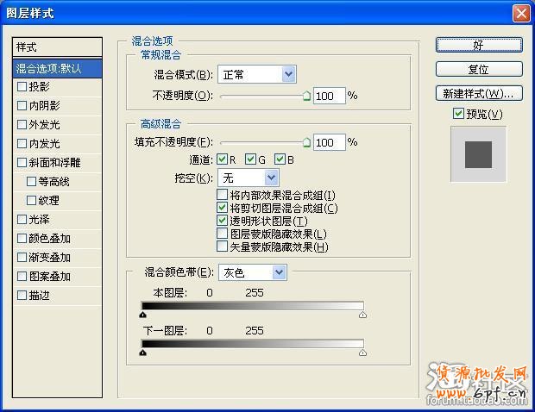Click the 复位 (Reset) button

(478, 69)
